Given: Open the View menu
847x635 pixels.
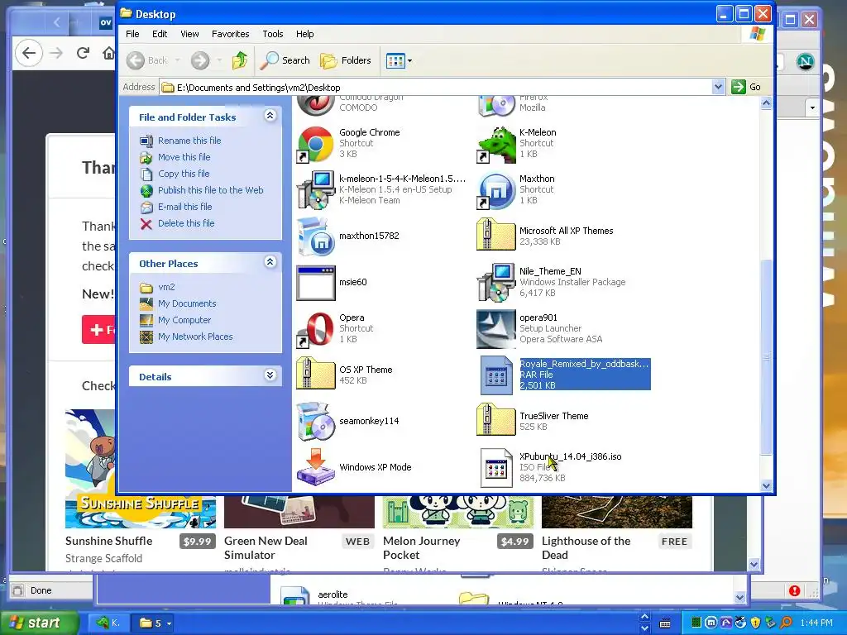Looking at the screenshot, I should [x=189, y=34].
